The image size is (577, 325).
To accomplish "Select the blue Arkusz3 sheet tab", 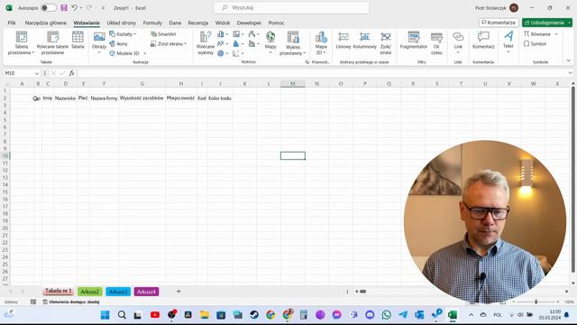I will click(x=118, y=292).
